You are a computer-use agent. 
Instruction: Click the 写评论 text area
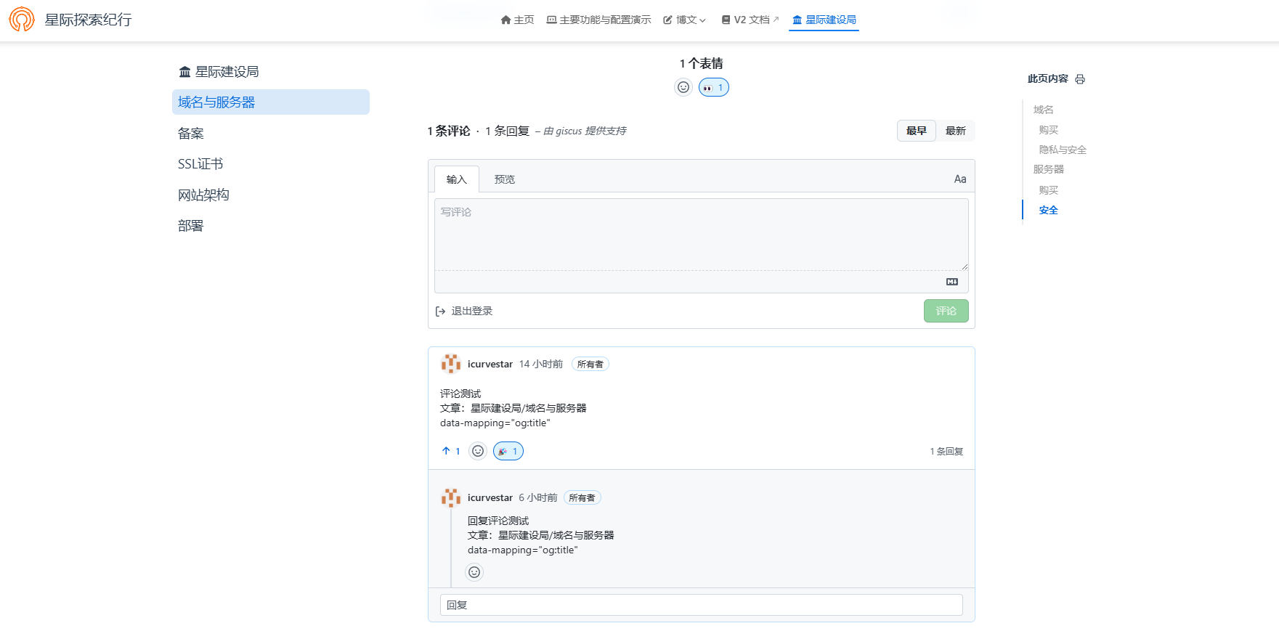[x=701, y=234]
